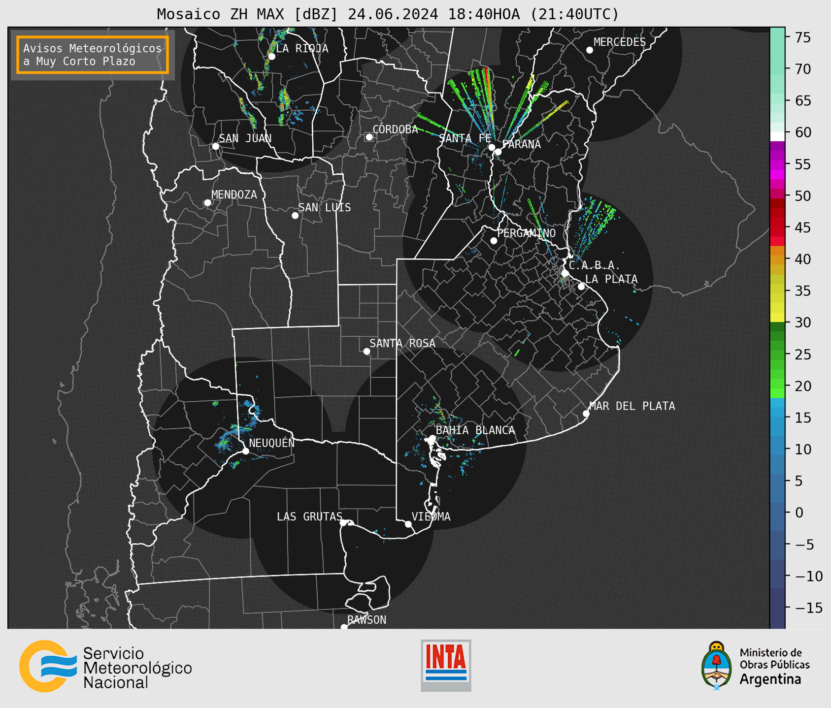The height and width of the screenshot is (708, 831).
Task: Click the San Juan city dot
Action: pyautogui.click(x=215, y=146)
